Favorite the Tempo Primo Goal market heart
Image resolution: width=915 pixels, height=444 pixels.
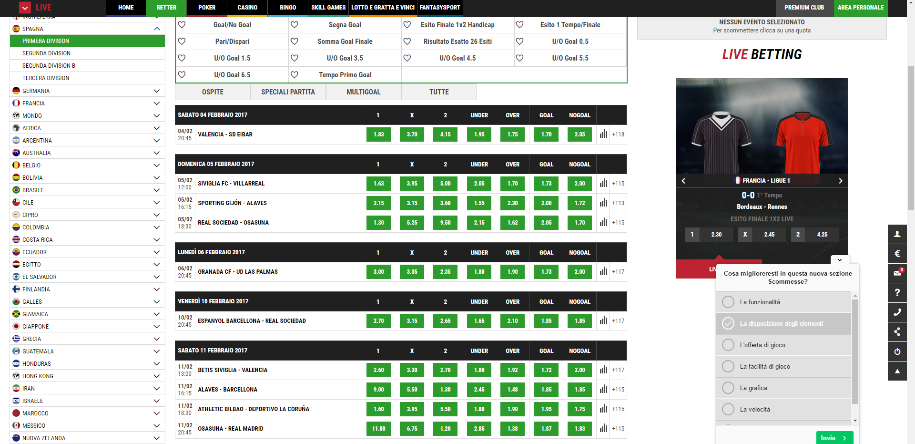pos(295,75)
